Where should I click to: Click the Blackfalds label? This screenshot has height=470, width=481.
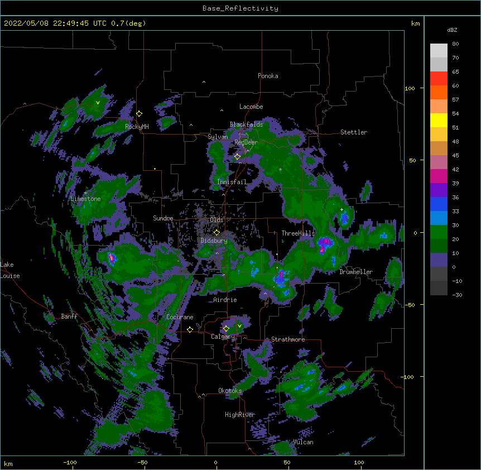click(246, 124)
